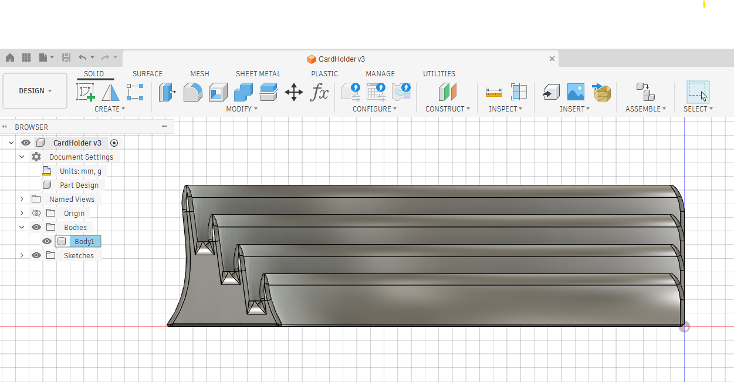Click the Save disk icon
Image resolution: width=734 pixels, height=382 pixels.
(66, 58)
